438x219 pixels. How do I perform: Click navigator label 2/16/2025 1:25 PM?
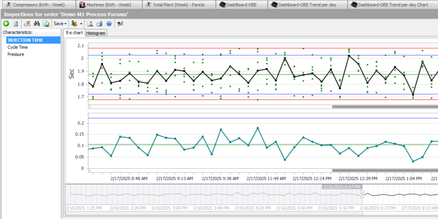(83, 208)
